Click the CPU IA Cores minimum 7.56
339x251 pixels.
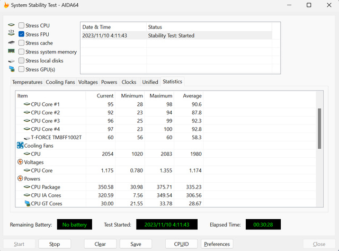(138, 195)
